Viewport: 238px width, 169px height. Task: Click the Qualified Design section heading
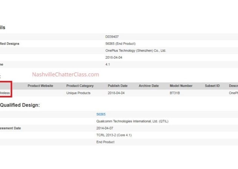tap(20, 105)
